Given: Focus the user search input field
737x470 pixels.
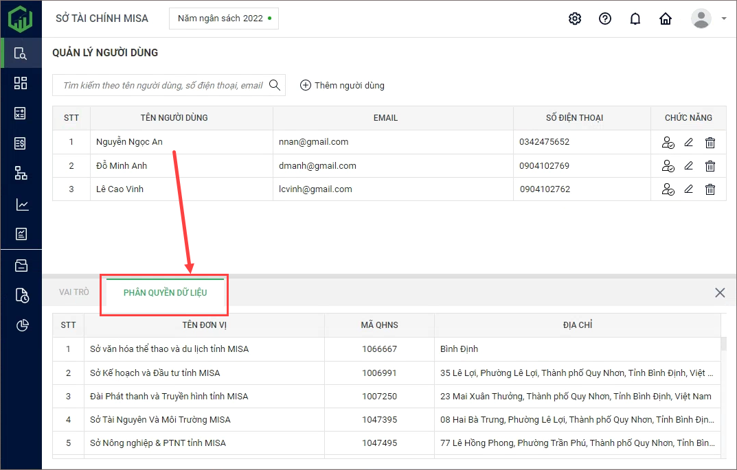Looking at the screenshot, I should [162, 86].
